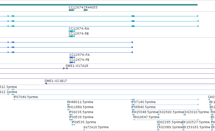This screenshot has width=215, height=131.
Task: Click the CG12674-RB transcript arrow glyph
Action: (x=72, y=36)
